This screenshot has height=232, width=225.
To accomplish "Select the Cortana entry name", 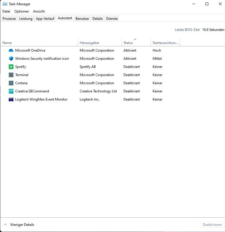I will coord(21,83).
